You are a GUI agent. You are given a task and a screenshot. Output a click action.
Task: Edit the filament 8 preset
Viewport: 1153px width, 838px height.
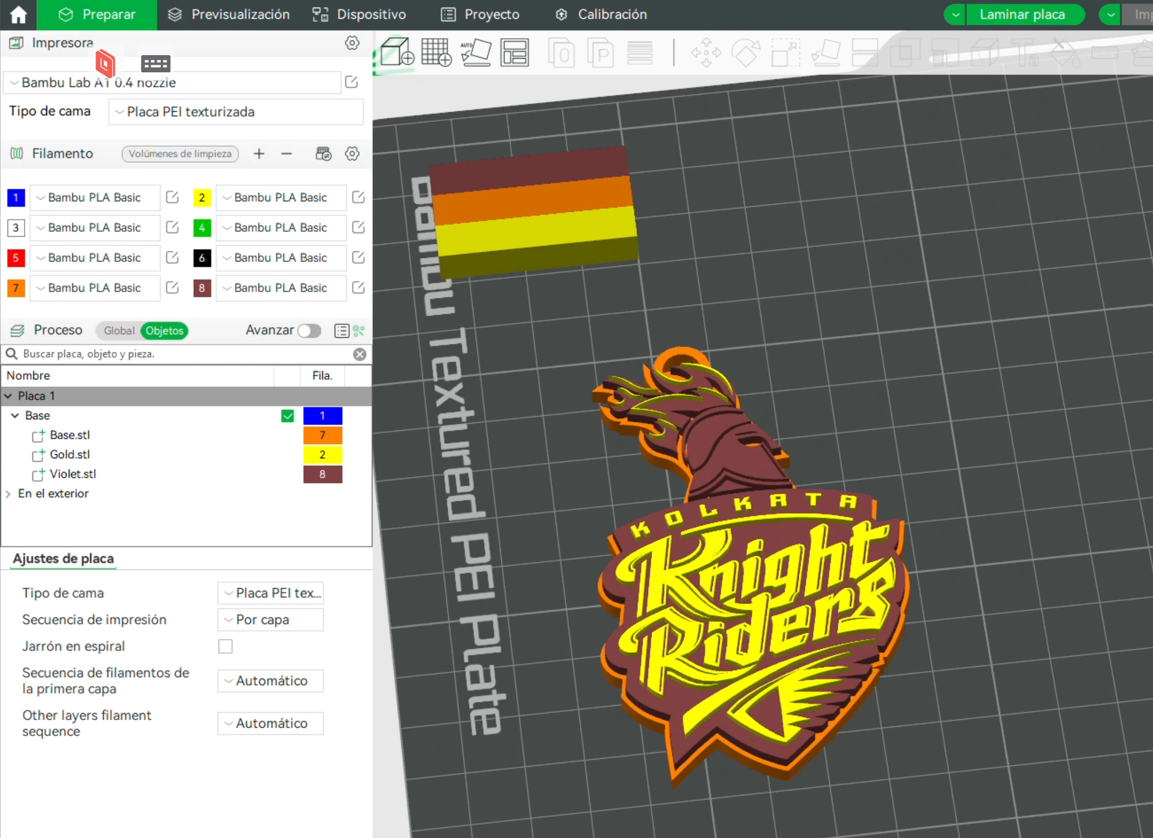pos(358,288)
